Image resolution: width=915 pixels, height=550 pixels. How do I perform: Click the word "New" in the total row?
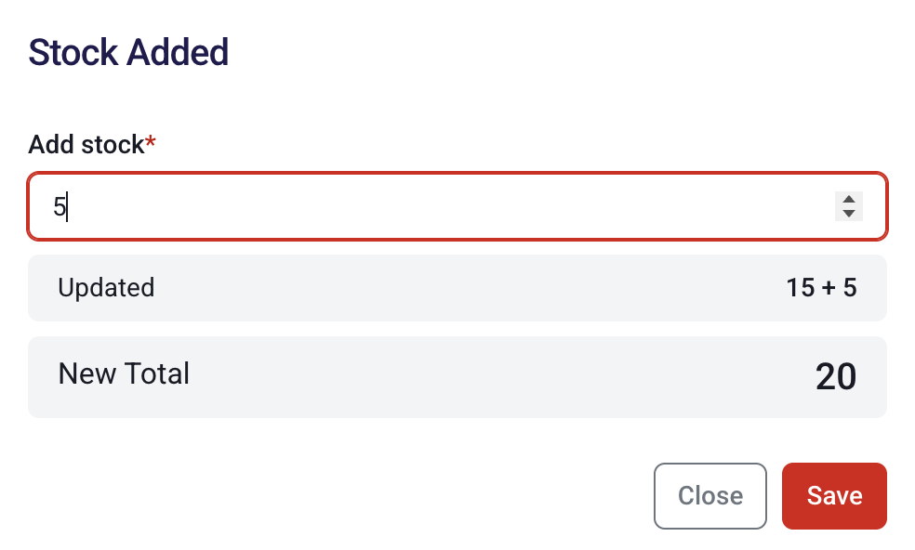point(82,373)
